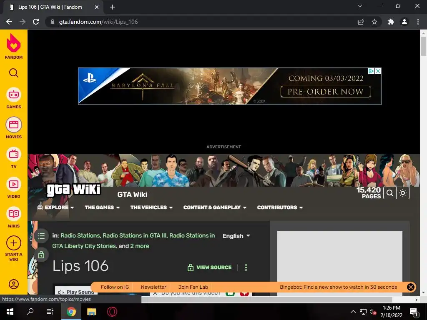Click Join Fan Lab link
This screenshot has width=427, height=320.
(x=193, y=287)
